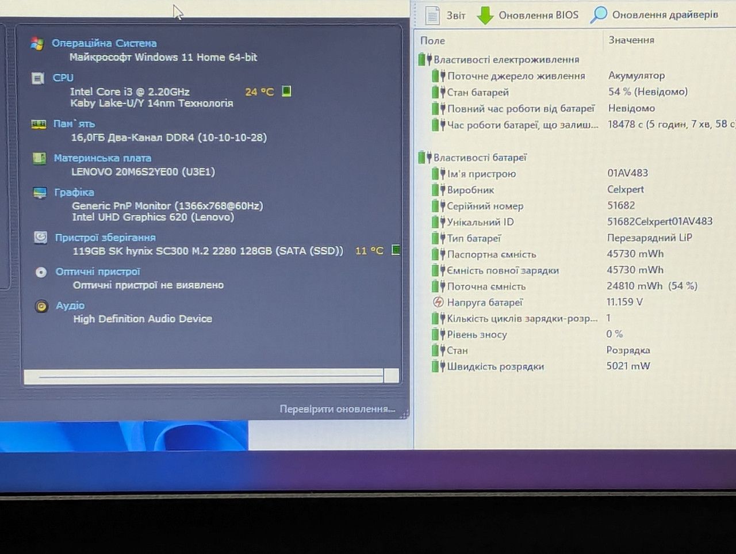The width and height of the screenshot is (736, 554).
Task: Click the battery icon beside Паспортна ємність
Action: click(439, 254)
